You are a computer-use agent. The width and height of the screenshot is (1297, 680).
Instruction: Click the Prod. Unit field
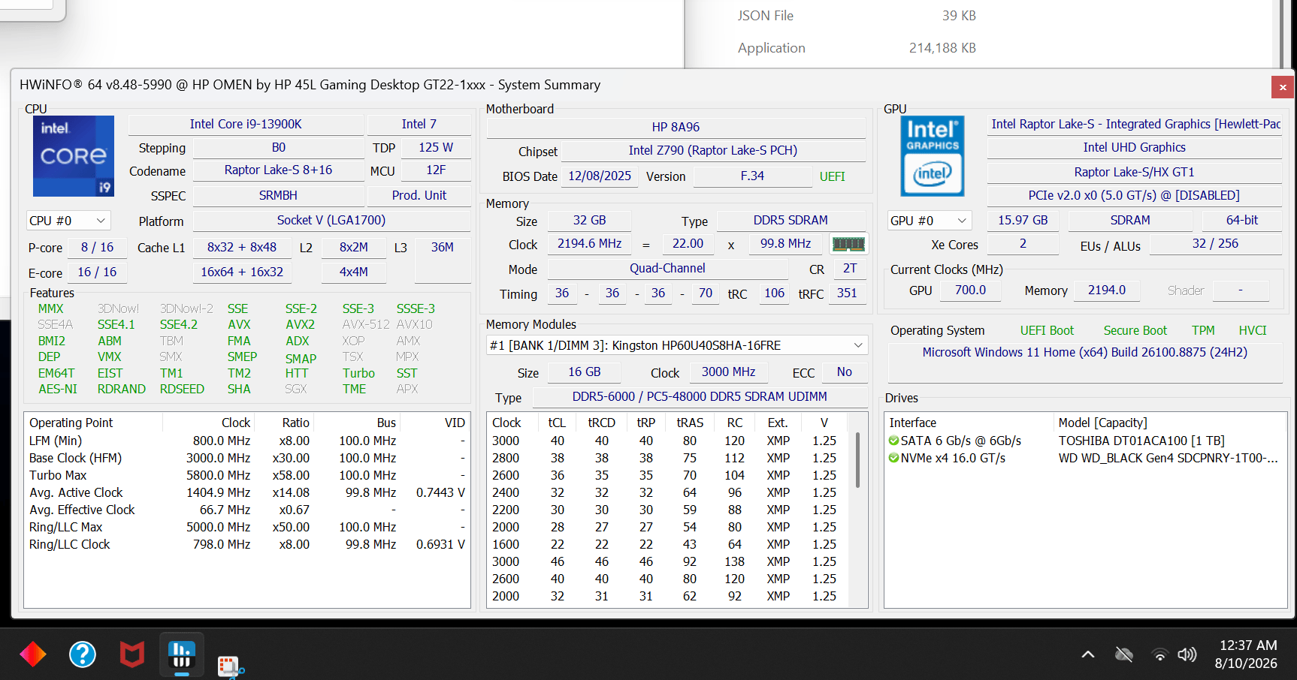(x=419, y=195)
